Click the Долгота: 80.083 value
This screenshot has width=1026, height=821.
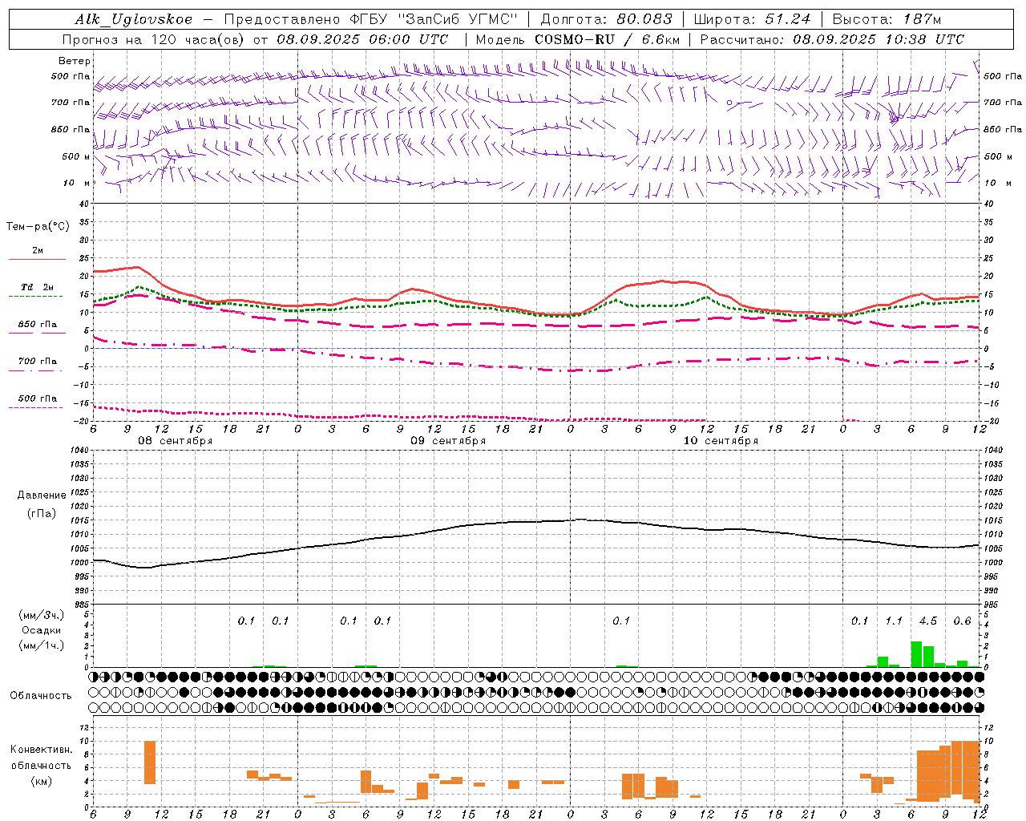(x=607, y=19)
